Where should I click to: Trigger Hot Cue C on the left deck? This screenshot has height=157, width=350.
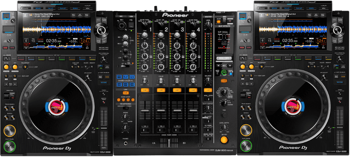click(x=41, y=59)
